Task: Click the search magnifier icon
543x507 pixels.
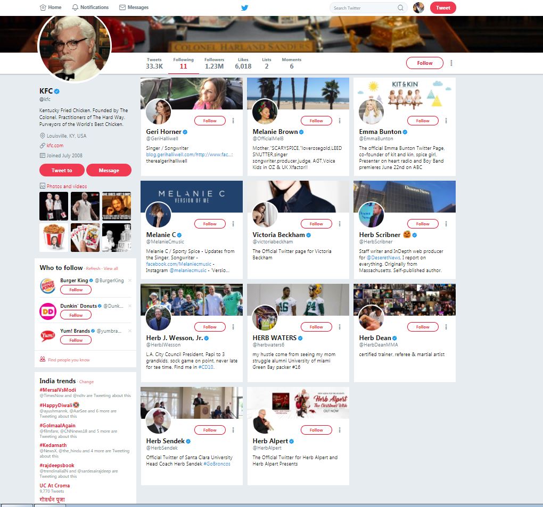Action: click(400, 7)
